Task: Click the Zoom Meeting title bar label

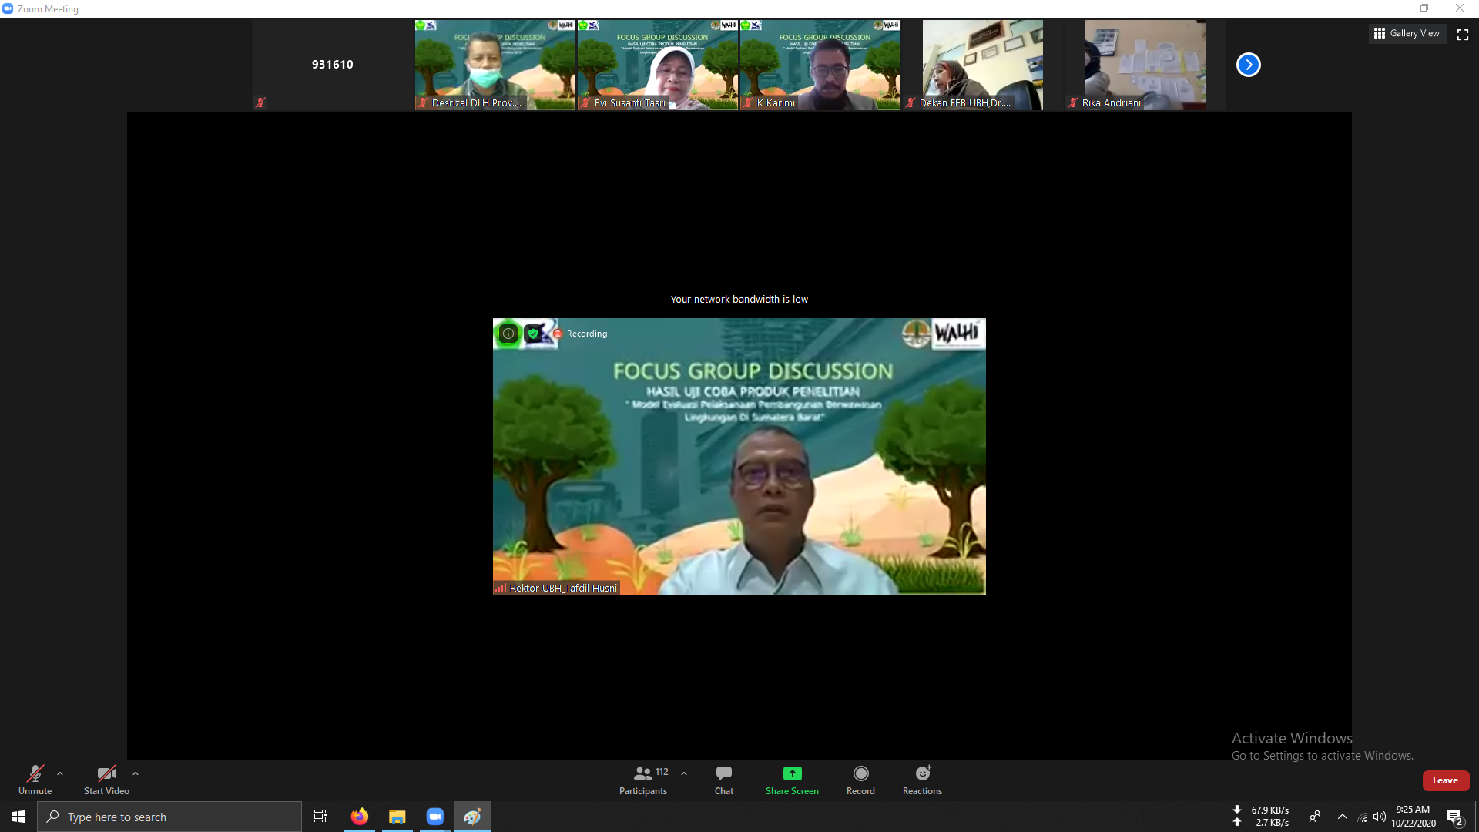Action: click(x=48, y=8)
